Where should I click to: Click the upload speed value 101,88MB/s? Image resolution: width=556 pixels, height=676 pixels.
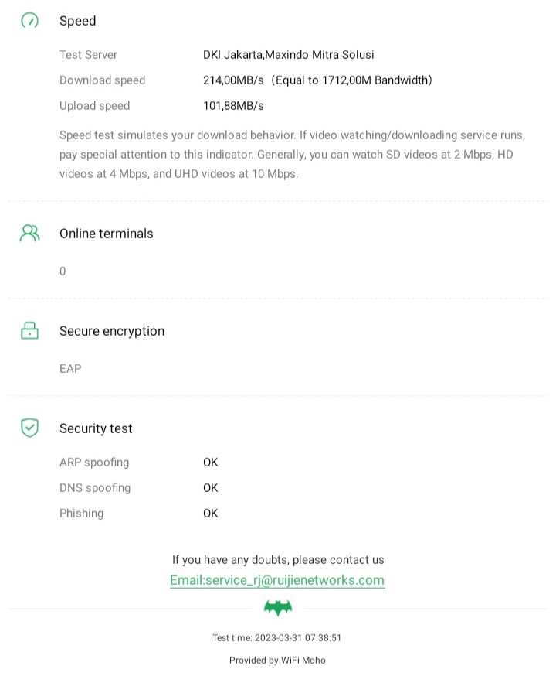pos(233,106)
